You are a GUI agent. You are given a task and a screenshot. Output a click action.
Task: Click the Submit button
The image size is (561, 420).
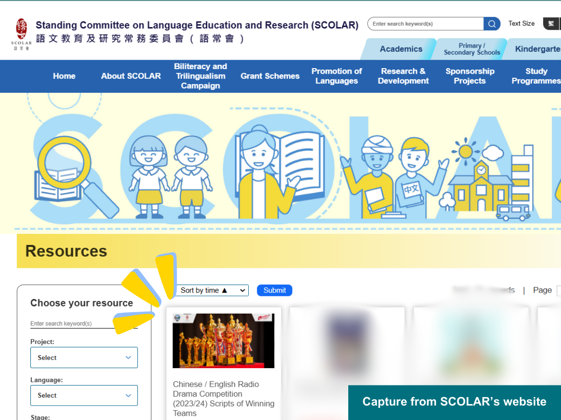[x=274, y=290]
